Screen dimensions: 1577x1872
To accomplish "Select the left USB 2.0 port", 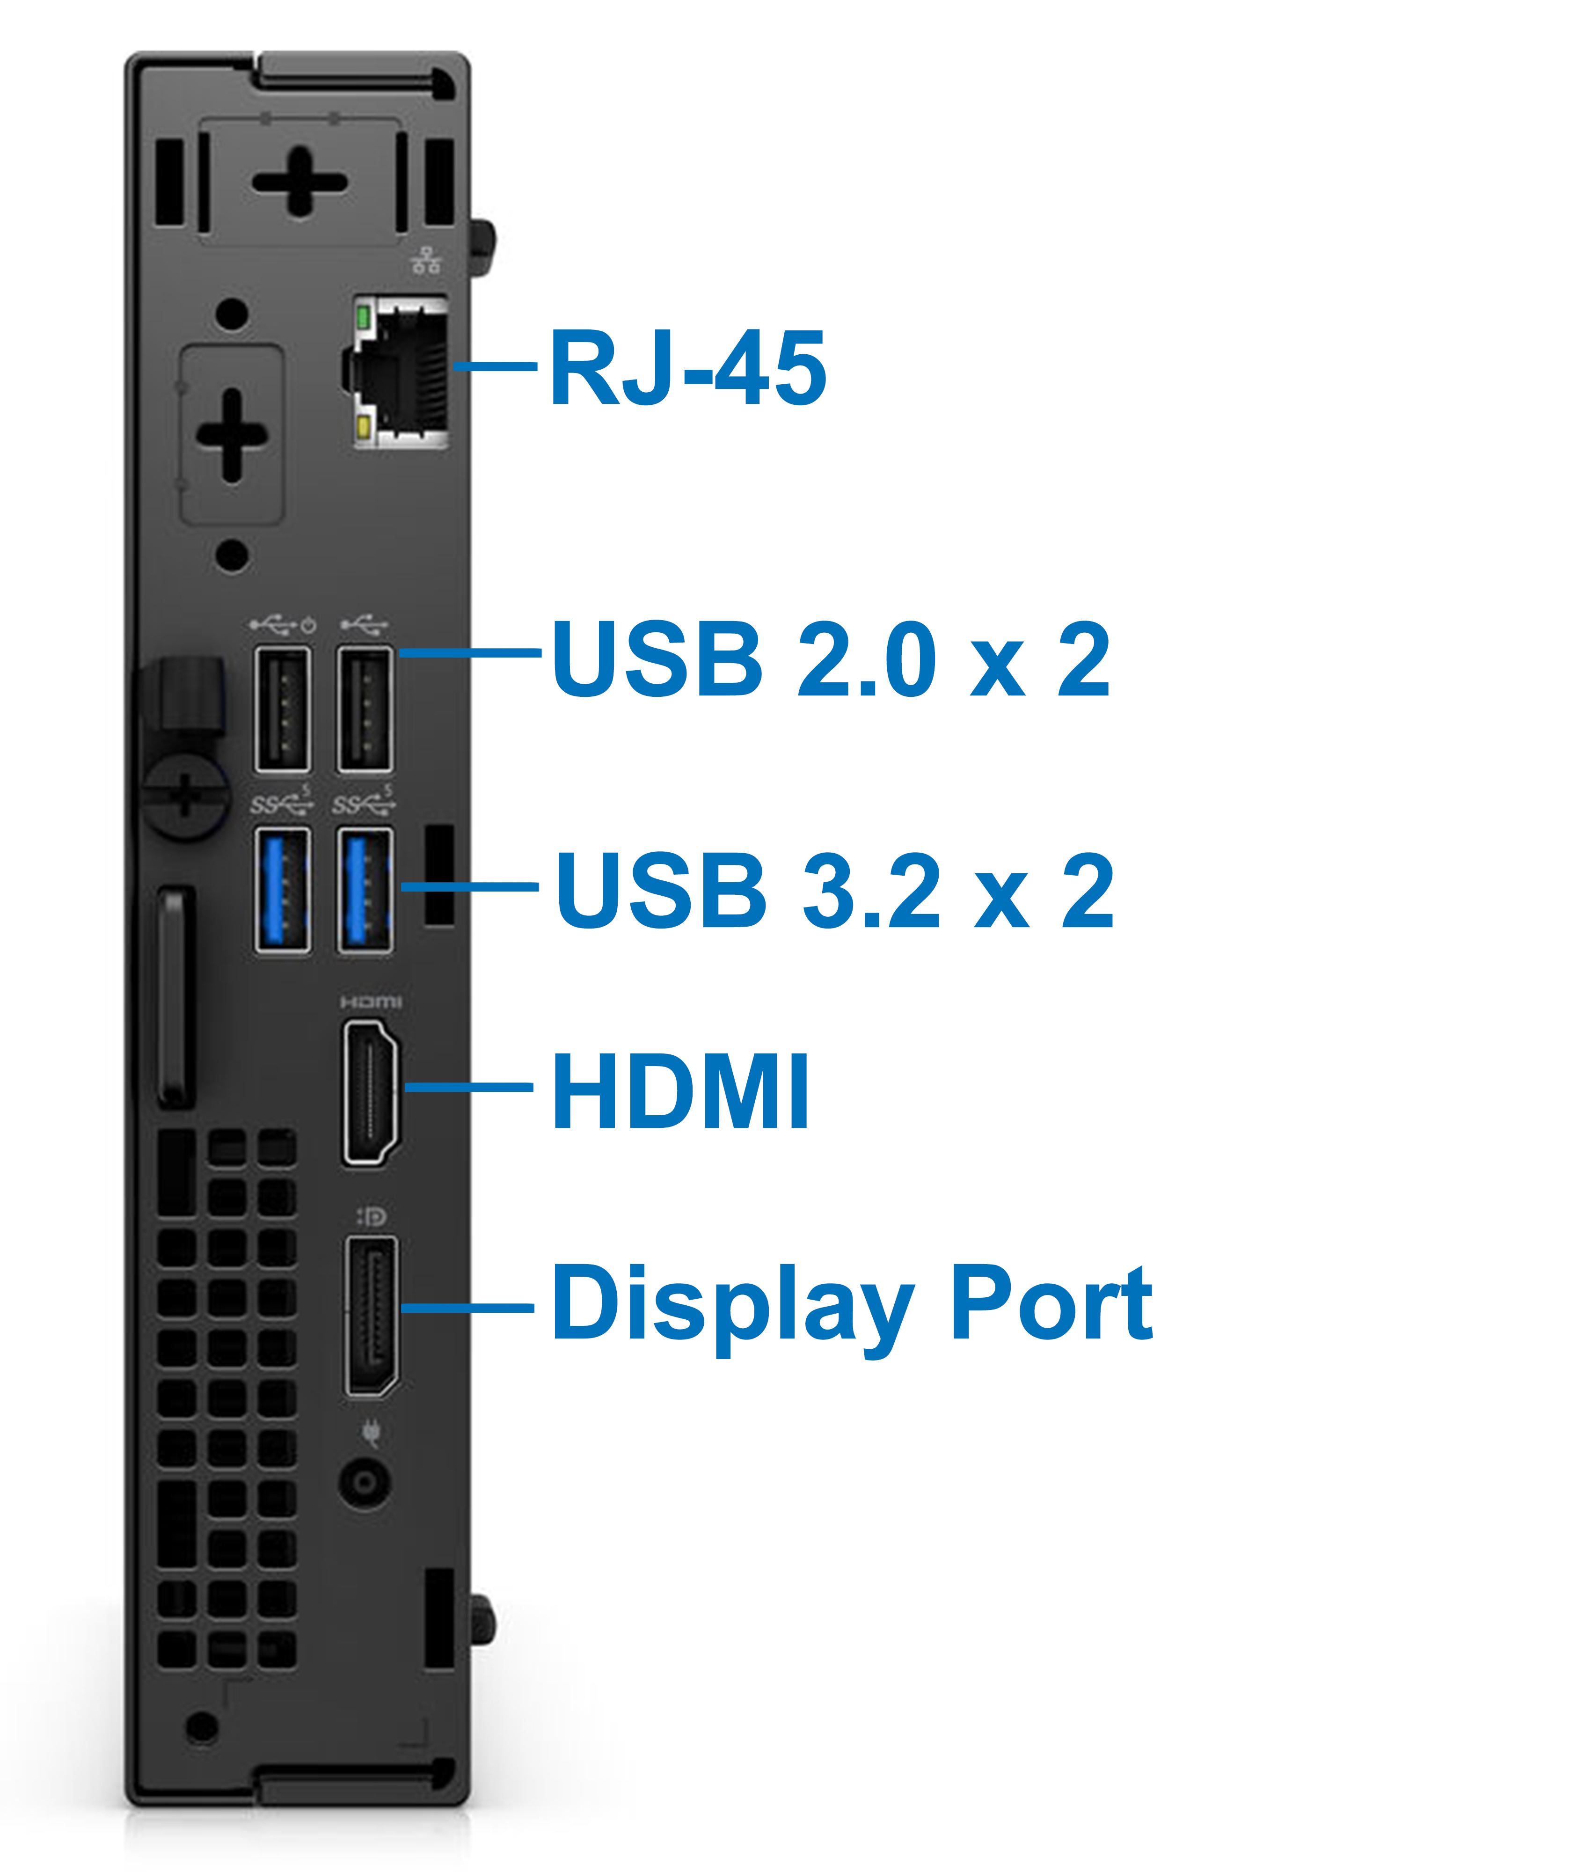I will (x=283, y=711).
